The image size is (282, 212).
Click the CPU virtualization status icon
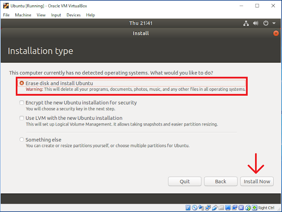pos(241,208)
